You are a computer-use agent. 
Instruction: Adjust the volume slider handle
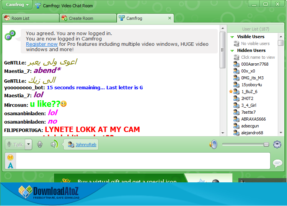click(266, 145)
